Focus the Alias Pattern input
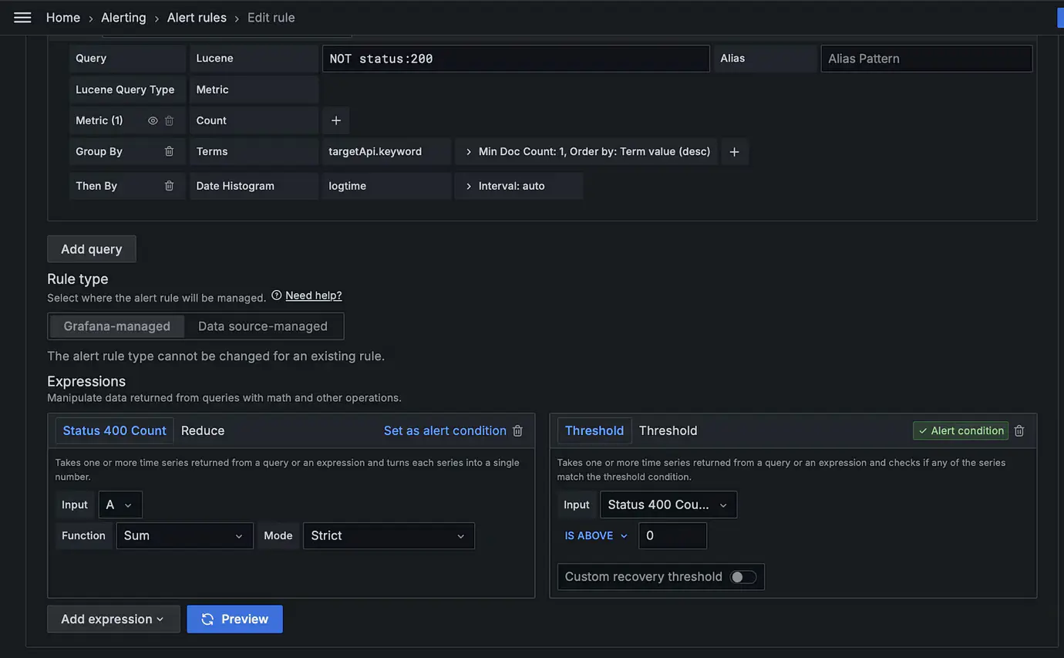The image size is (1064, 658). (927, 59)
